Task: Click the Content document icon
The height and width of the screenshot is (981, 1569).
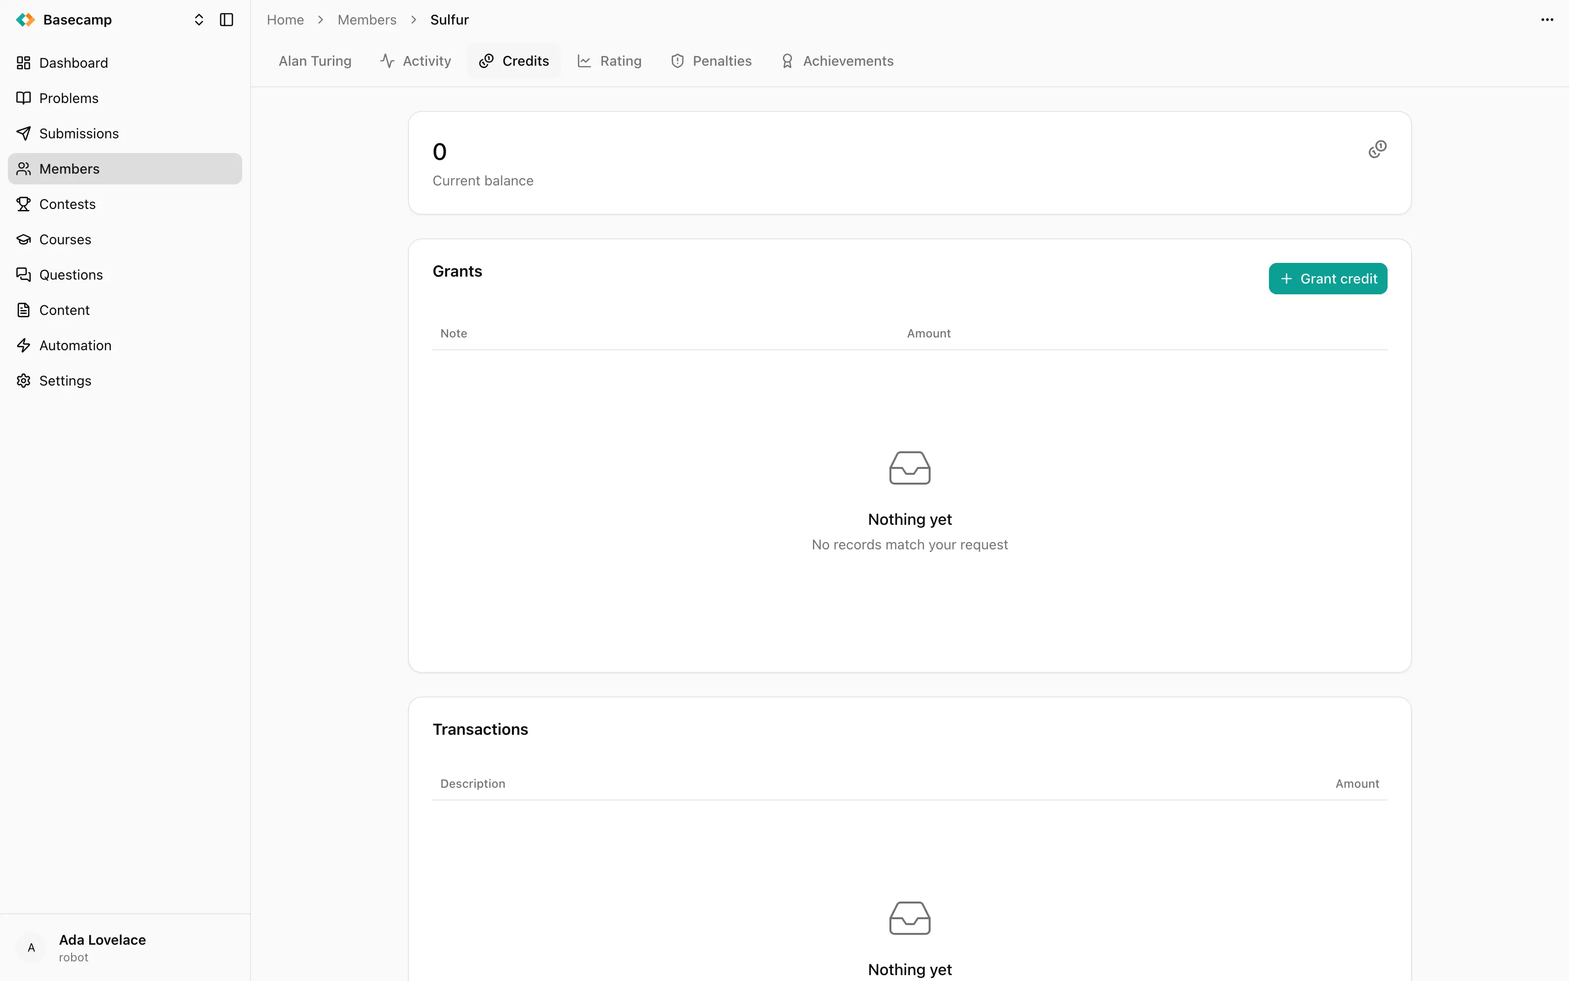Action: 24,310
